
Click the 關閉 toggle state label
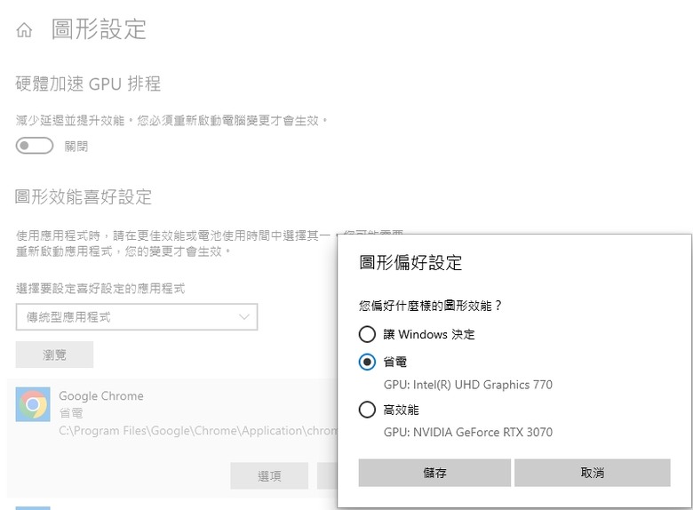pos(76,146)
